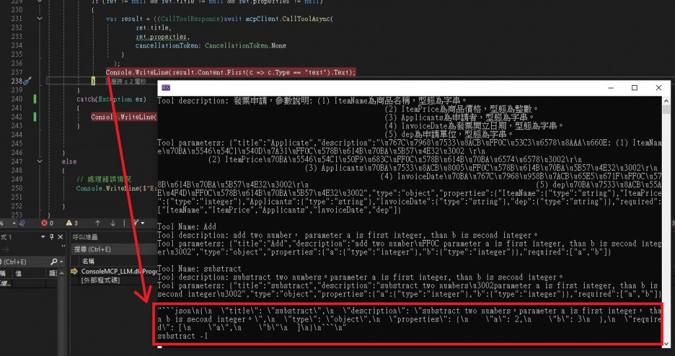Pin the watch panel with pushpin icon
Screen dimensions: 675x356
(x=51, y=237)
